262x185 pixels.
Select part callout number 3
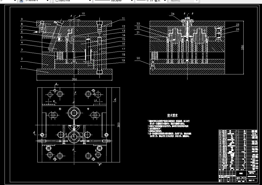[22, 50]
